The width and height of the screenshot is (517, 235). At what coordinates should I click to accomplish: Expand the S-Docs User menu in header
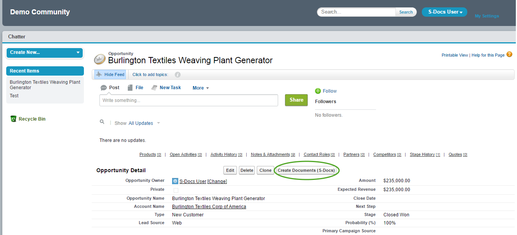[444, 12]
